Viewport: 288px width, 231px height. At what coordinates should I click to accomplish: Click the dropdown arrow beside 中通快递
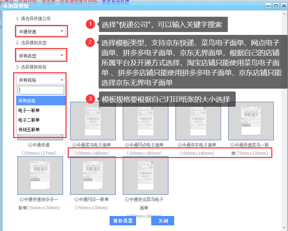[62, 31]
